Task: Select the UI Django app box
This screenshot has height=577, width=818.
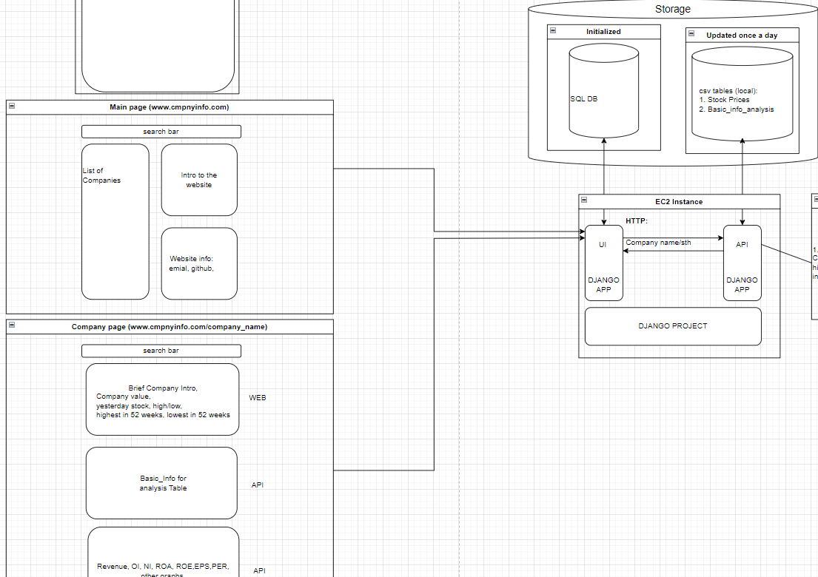Action: (x=603, y=263)
